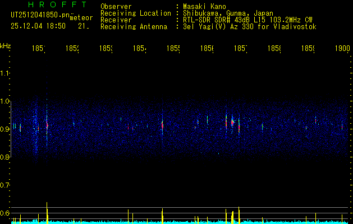The height and width of the screenshot is (224, 353).
Task: Click the red meteor echo before 1855
Action: click(162, 125)
